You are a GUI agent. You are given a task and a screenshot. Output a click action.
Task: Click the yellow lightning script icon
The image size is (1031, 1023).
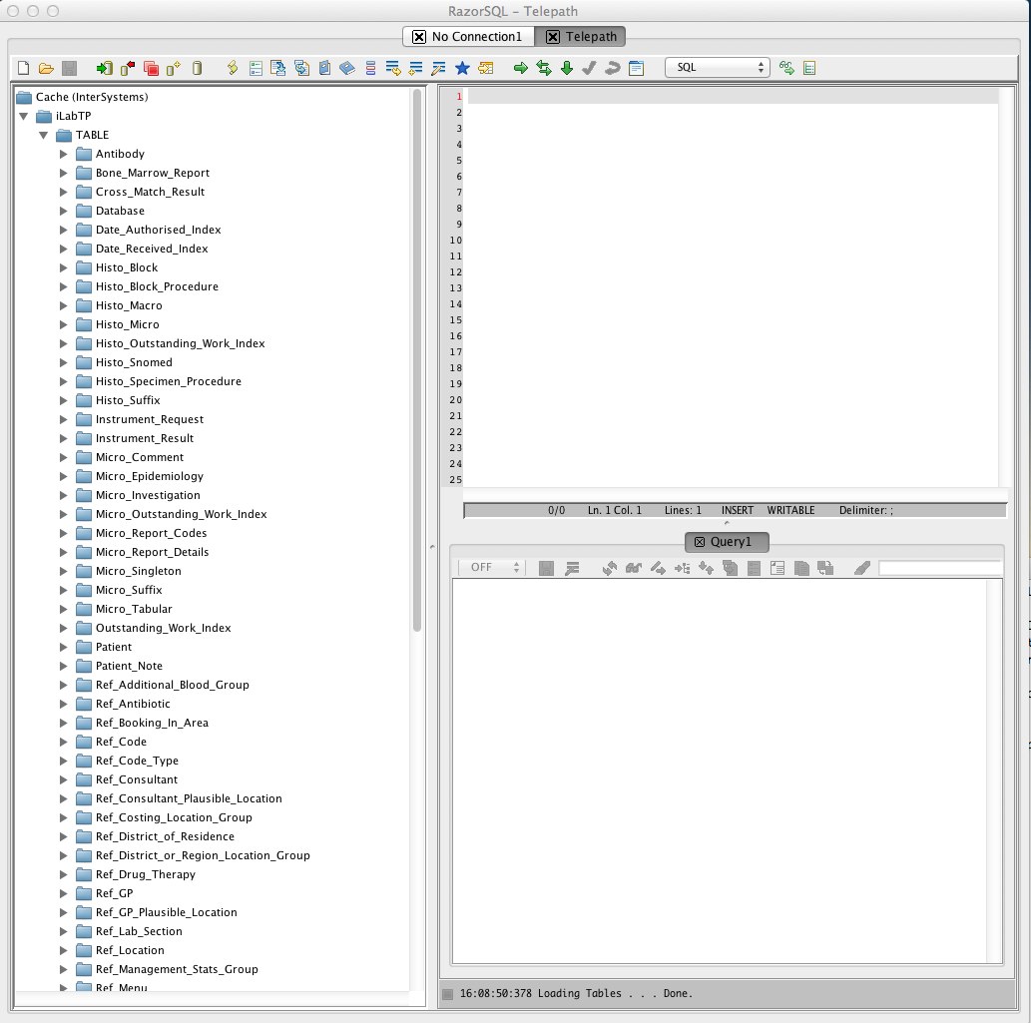pyautogui.click(x=233, y=68)
